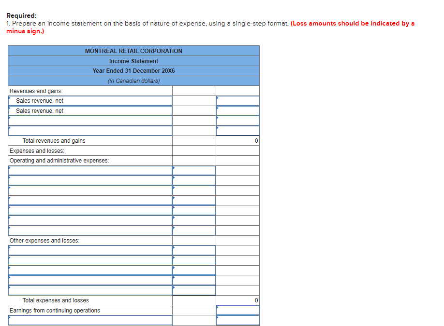Select the Total revenues and gains value cell showing 0
Viewport: 444px width, 326px height.
237,141
